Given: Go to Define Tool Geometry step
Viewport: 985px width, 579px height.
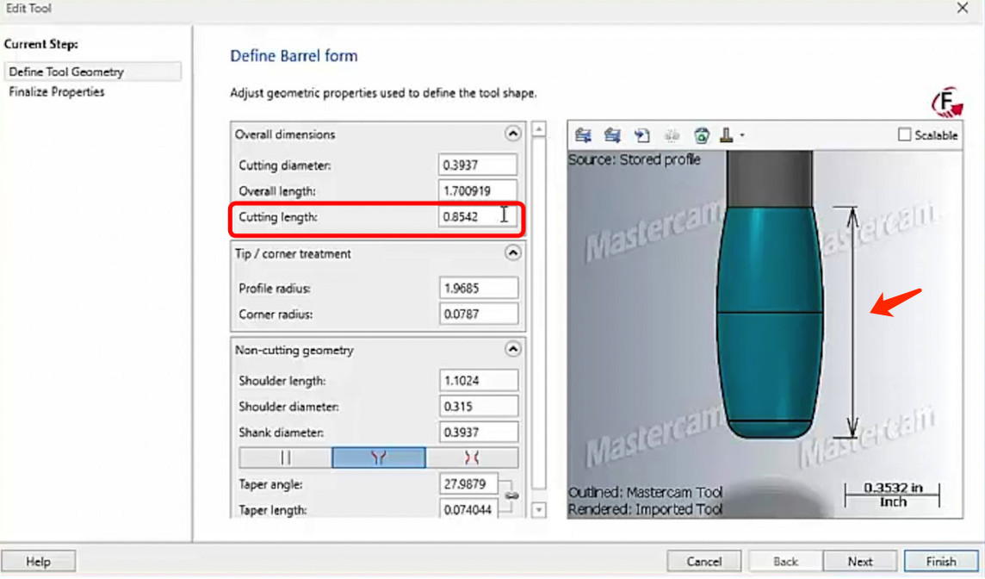Looking at the screenshot, I should [x=93, y=72].
